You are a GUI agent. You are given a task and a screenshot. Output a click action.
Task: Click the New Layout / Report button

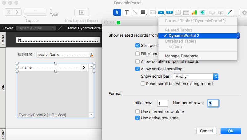click(82, 12)
